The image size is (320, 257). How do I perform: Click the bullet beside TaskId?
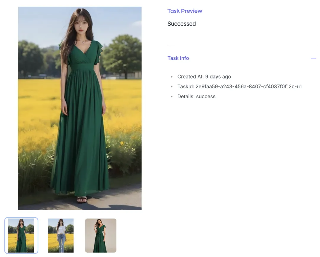click(x=172, y=86)
